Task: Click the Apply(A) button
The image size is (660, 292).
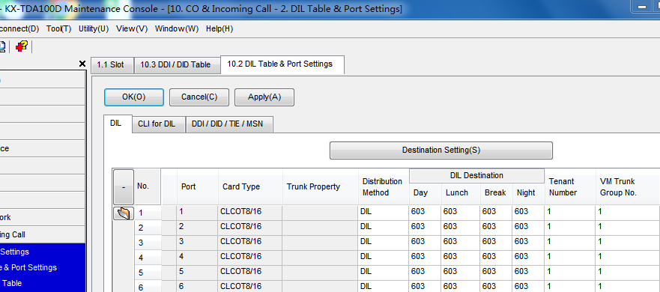Action: click(264, 97)
